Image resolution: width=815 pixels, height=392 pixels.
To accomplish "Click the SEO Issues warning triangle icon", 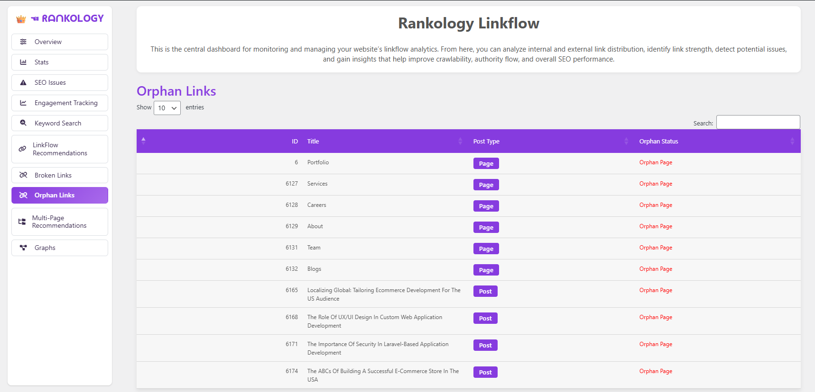I will (23, 82).
